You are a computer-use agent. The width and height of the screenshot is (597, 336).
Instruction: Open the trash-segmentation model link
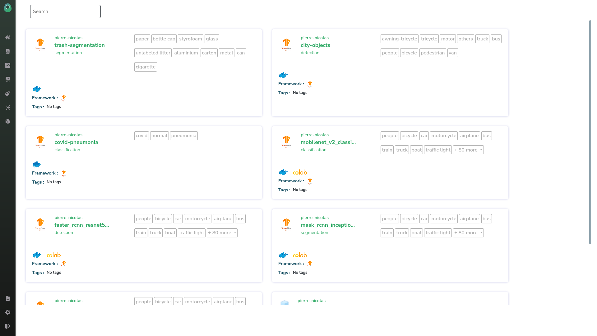coord(79,45)
